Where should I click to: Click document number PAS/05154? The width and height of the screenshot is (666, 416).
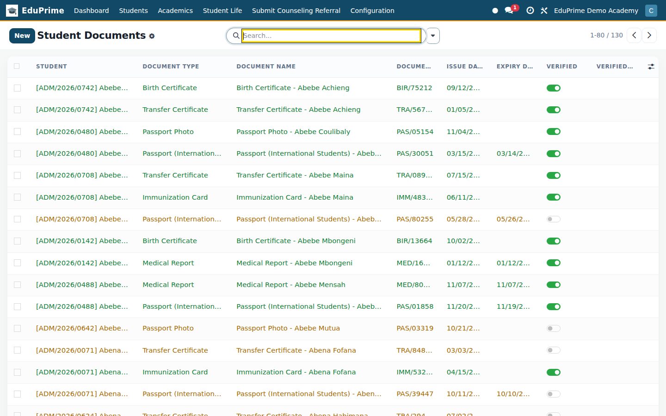tap(415, 132)
